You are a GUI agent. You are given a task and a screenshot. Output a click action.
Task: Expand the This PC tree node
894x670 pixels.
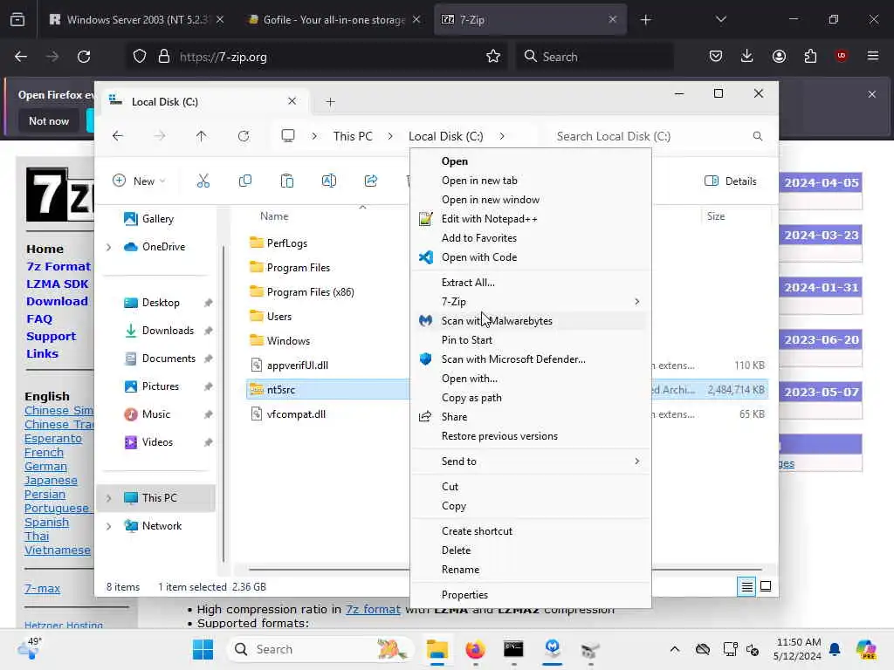(108, 498)
